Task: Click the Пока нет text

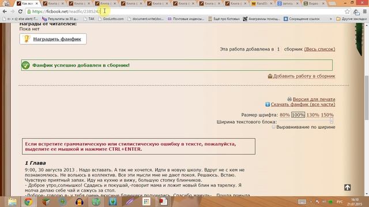Action: pos(29,29)
